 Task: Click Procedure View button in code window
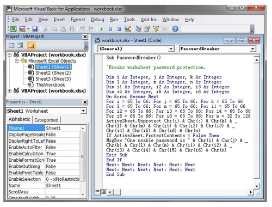click(97, 192)
